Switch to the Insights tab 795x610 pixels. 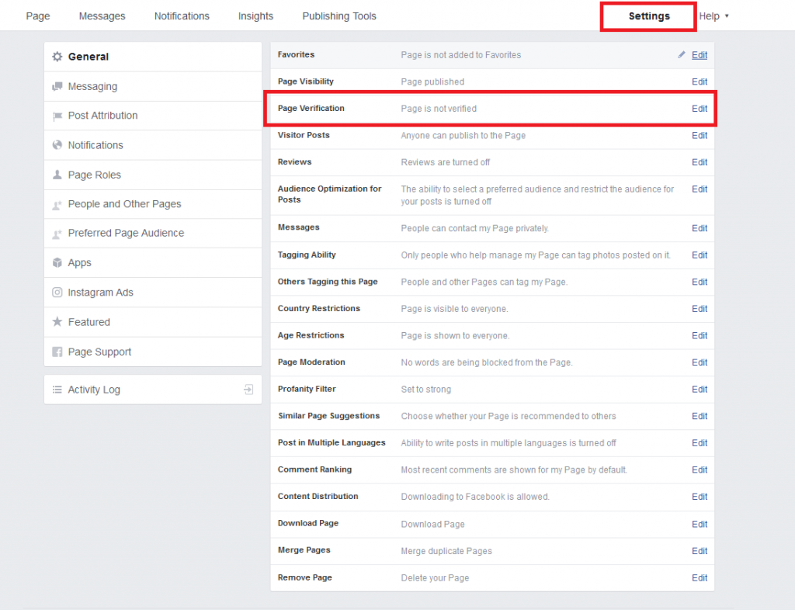255,16
